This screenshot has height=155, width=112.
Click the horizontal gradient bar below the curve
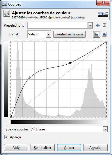coord(58,122)
